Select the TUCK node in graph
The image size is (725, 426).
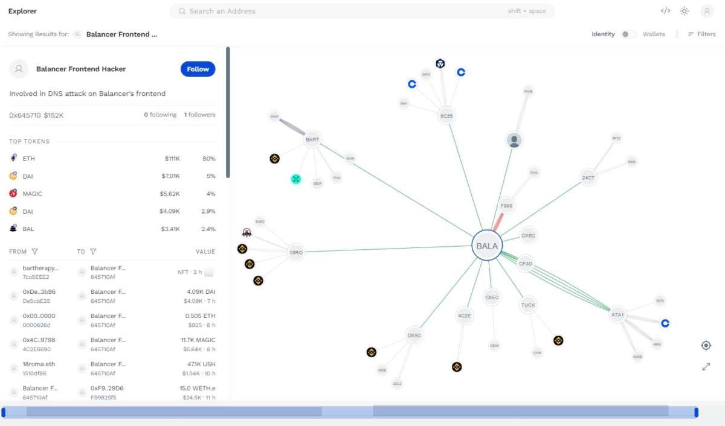tap(528, 305)
